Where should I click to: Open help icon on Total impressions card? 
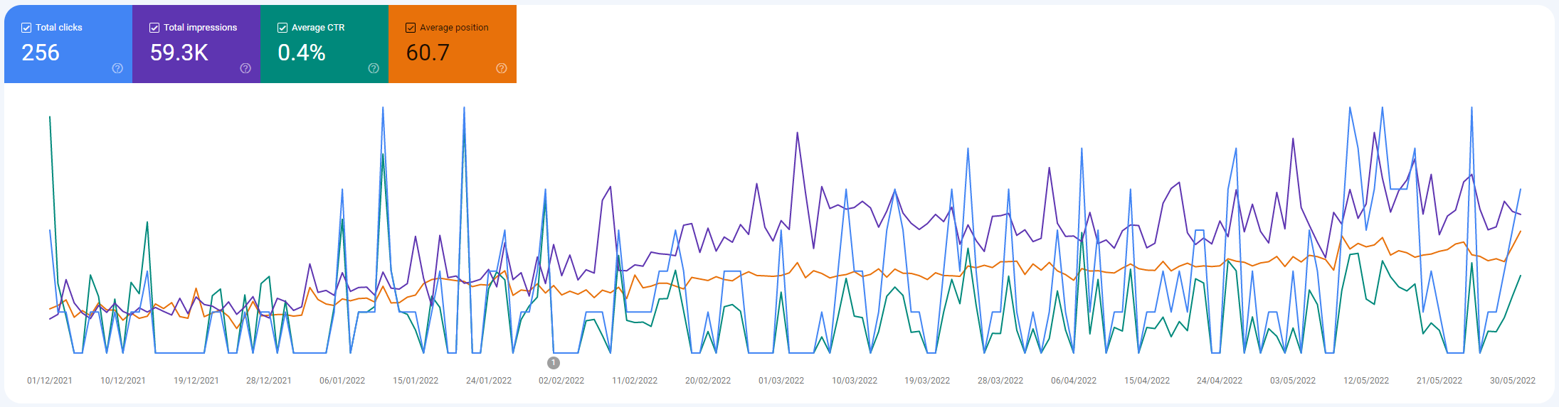click(245, 68)
